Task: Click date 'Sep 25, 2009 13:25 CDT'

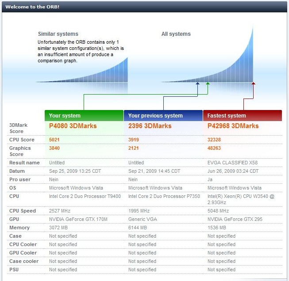Action: 75,171
